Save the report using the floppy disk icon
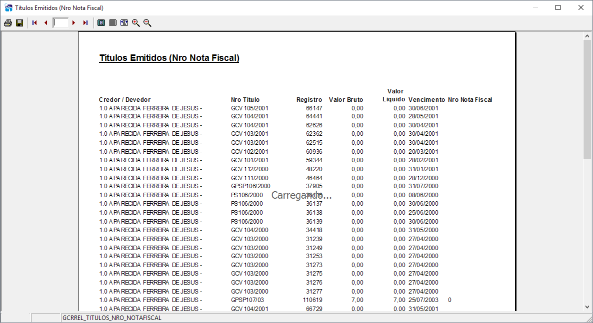This screenshot has height=323, width=593. click(19, 23)
